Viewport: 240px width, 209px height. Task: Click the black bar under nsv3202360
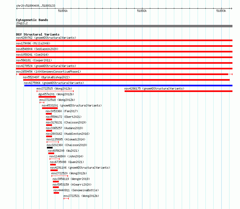point(50,148)
